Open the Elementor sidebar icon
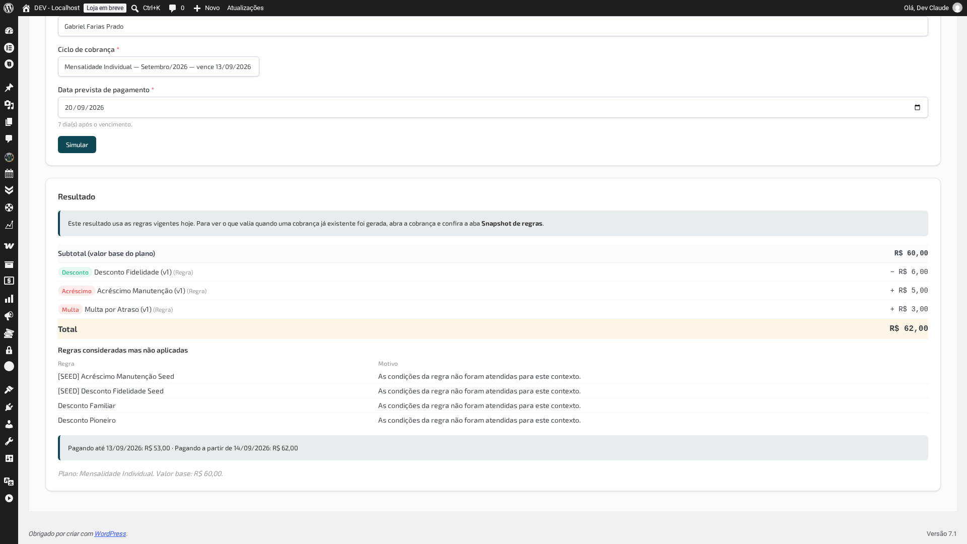Screen dimensions: 967x544 click(x=9, y=48)
